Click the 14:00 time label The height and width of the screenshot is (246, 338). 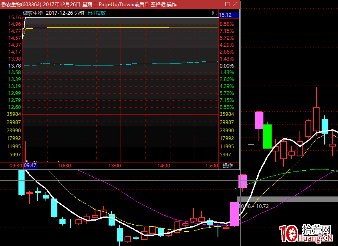164,166
